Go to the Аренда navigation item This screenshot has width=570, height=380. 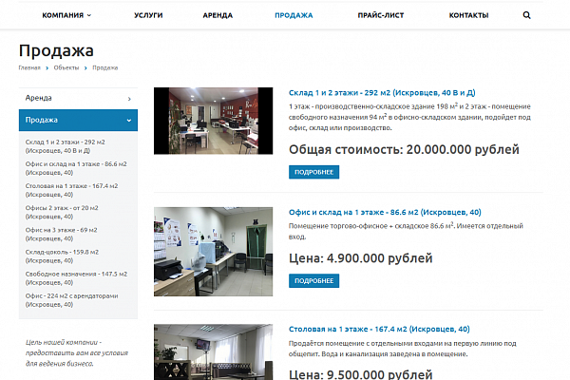point(218,15)
